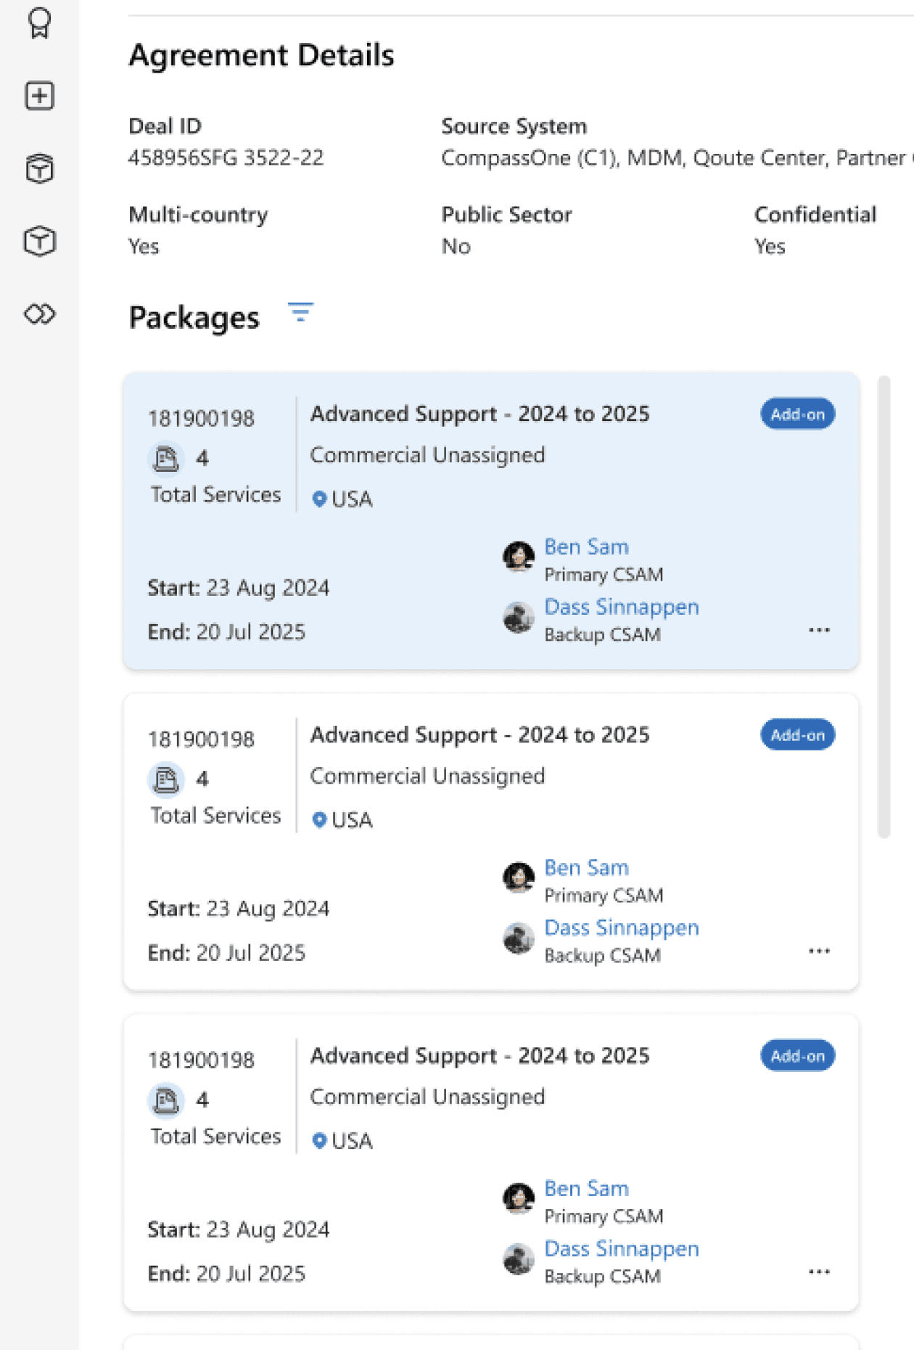Click the services icon in first package card
The width and height of the screenshot is (914, 1350).
point(165,459)
